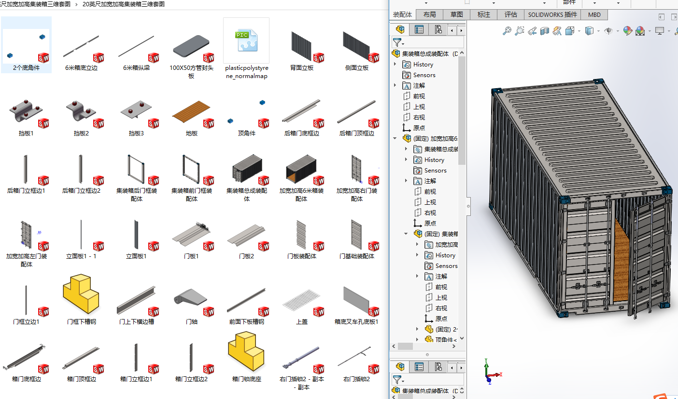Image resolution: width=678 pixels, height=399 pixels.
Task: Click the Hide/Show Items eye icon
Action: click(608, 31)
